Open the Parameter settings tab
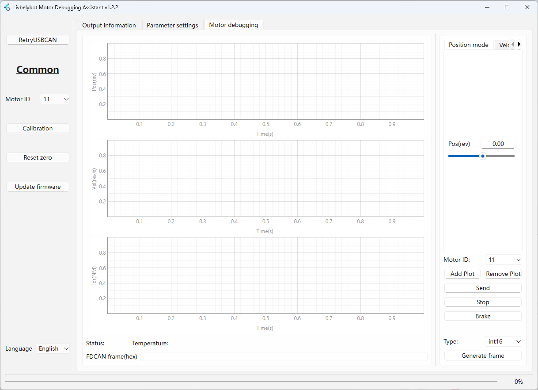538x390 pixels. point(172,25)
